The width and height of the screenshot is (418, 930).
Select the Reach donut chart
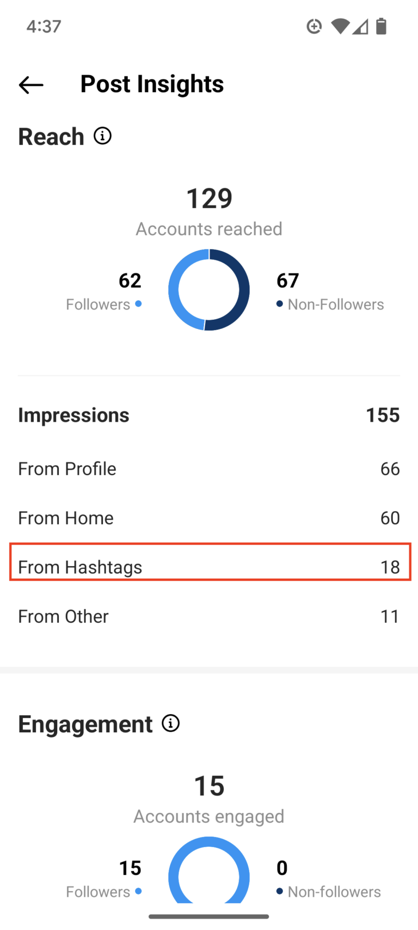[x=209, y=290]
